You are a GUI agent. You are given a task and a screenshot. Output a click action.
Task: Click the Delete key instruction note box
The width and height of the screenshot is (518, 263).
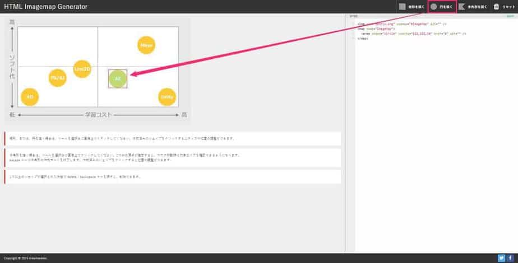(x=173, y=177)
